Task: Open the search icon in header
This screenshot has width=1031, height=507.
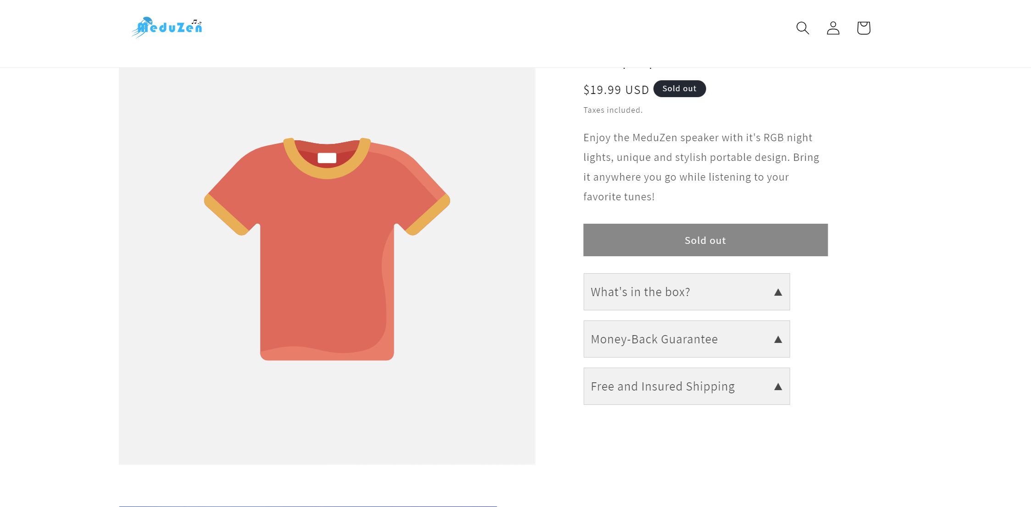Action: click(802, 28)
